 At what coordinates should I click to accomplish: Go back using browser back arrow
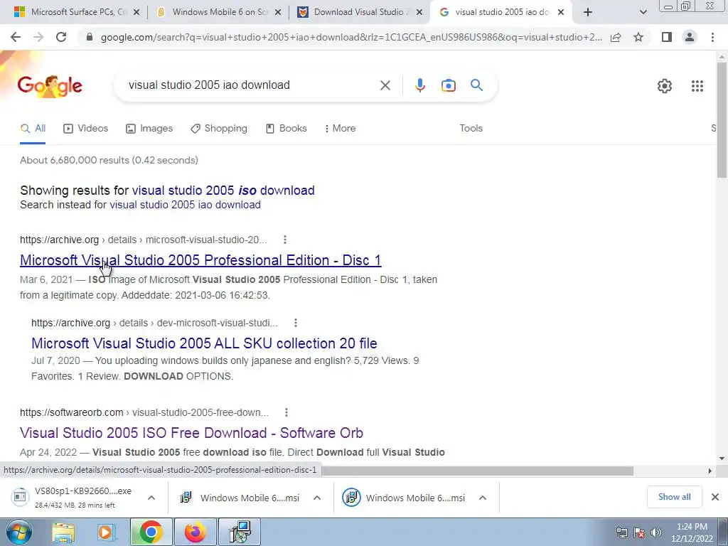[16, 37]
